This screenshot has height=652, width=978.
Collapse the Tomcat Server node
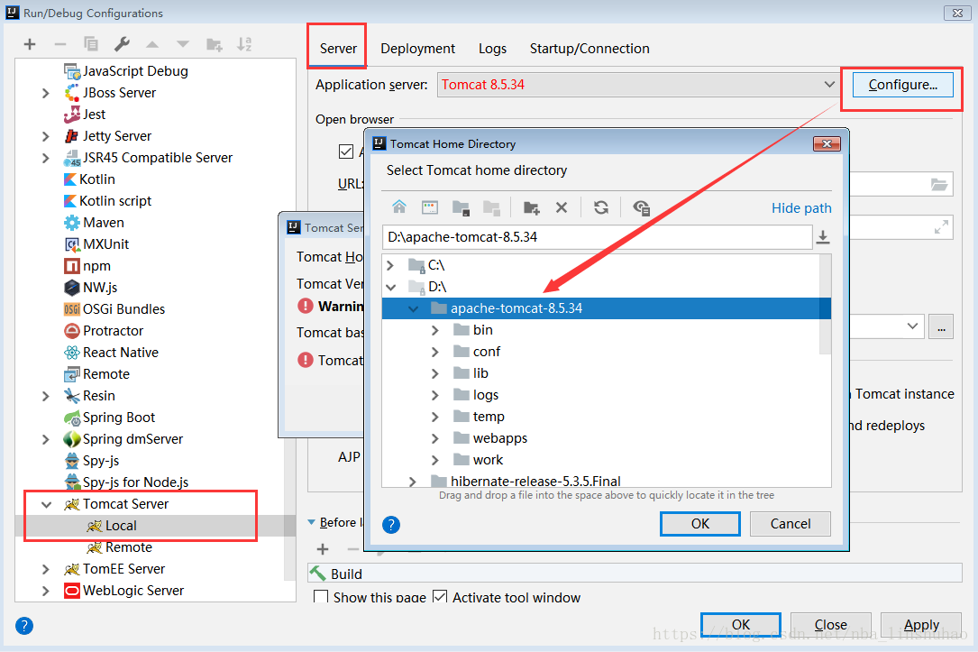[46, 504]
